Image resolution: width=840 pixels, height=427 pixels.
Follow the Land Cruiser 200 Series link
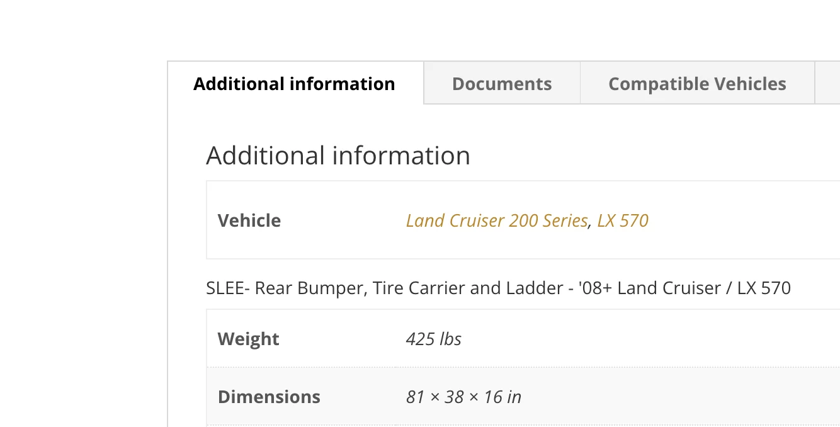click(497, 220)
